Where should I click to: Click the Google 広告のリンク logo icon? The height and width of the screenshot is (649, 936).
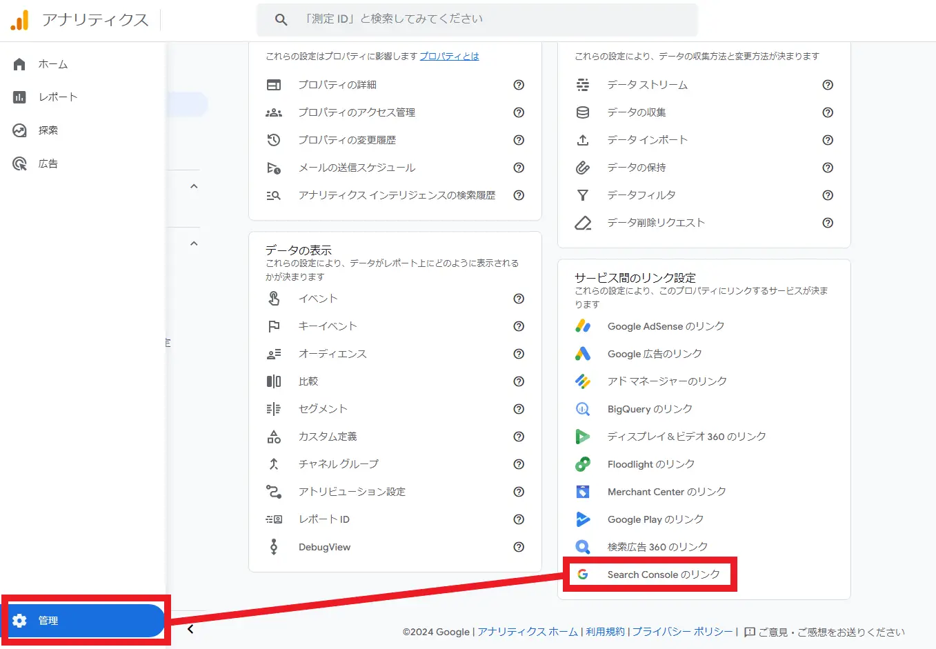pos(583,354)
